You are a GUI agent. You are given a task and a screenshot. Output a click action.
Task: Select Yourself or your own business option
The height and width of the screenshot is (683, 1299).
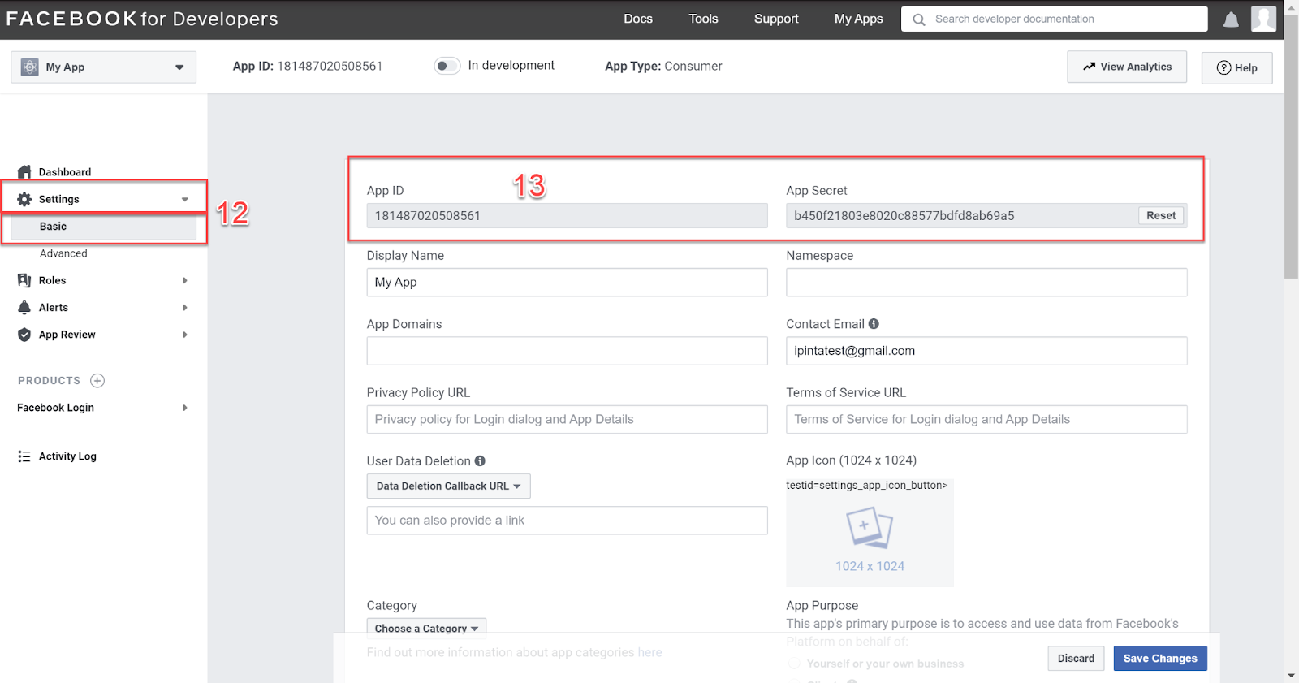(794, 664)
